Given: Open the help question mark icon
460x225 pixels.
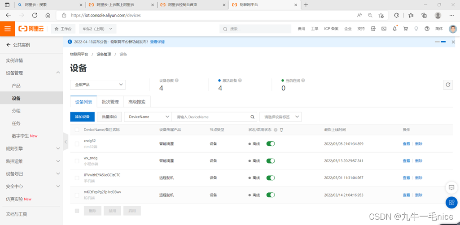Looking at the screenshot, I should click(x=427, y=29).
